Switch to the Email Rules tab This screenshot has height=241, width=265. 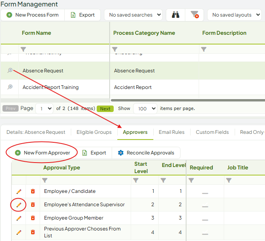(172, 132)
